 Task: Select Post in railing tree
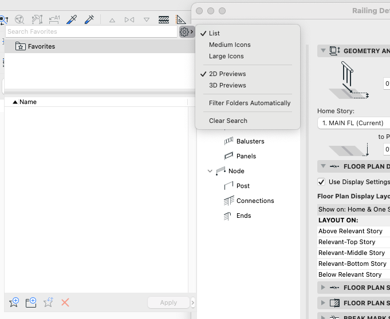[243, 186]
